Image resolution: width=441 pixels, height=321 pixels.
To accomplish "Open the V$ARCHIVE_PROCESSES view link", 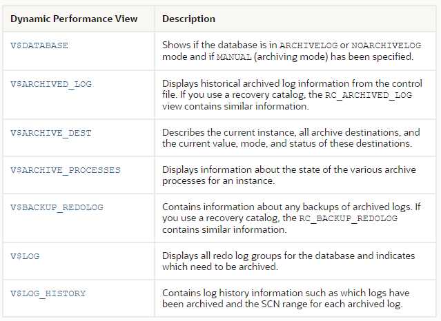I will tap(66, 170).
